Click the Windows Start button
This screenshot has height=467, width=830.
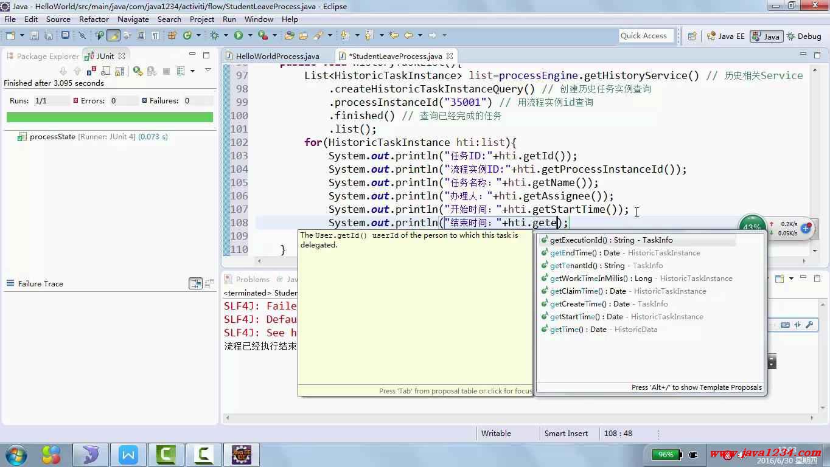point(16,454)
